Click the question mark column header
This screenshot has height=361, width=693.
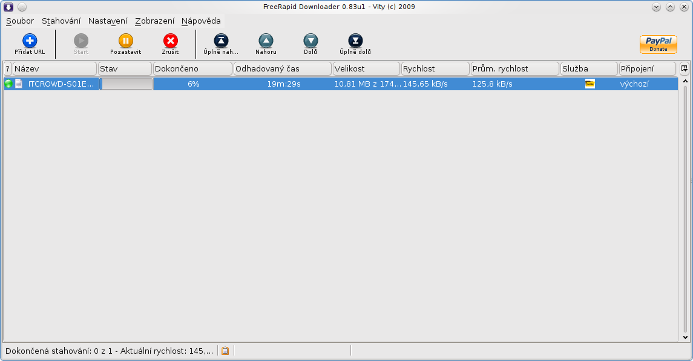pos(7,68)
